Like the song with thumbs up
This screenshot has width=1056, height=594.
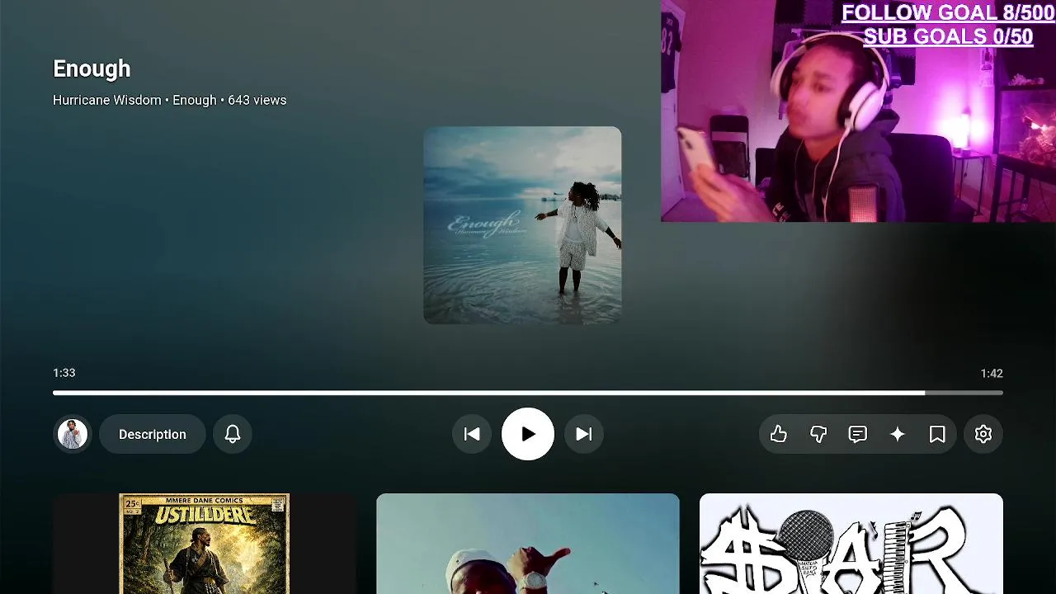pyautogui.click(x=779, y=434)
